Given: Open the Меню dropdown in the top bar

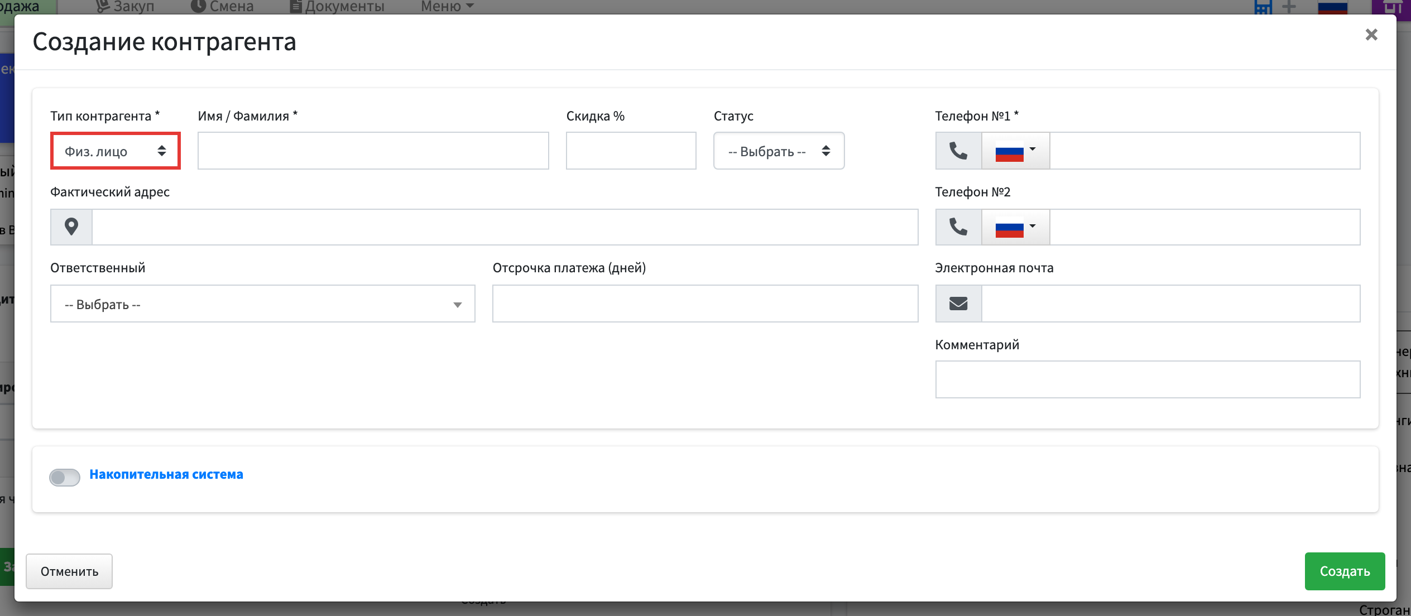Looking at the screenshot, I should (447, 6).
